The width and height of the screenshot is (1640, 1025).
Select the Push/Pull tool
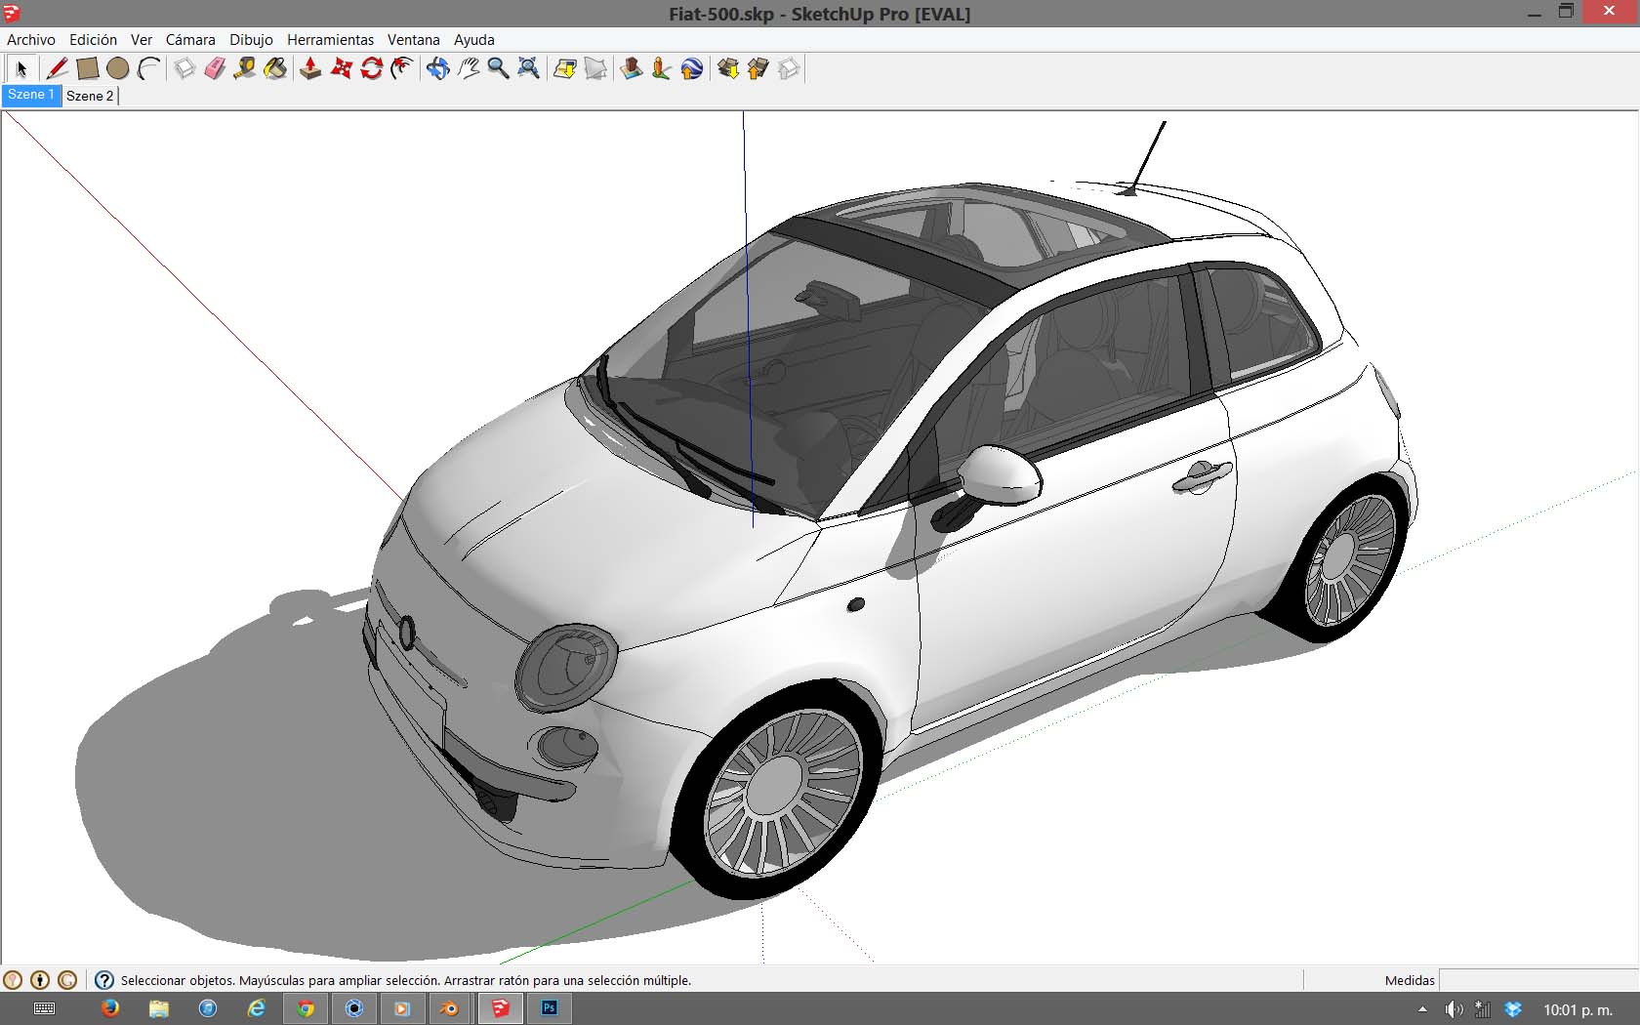pos(310,68)
